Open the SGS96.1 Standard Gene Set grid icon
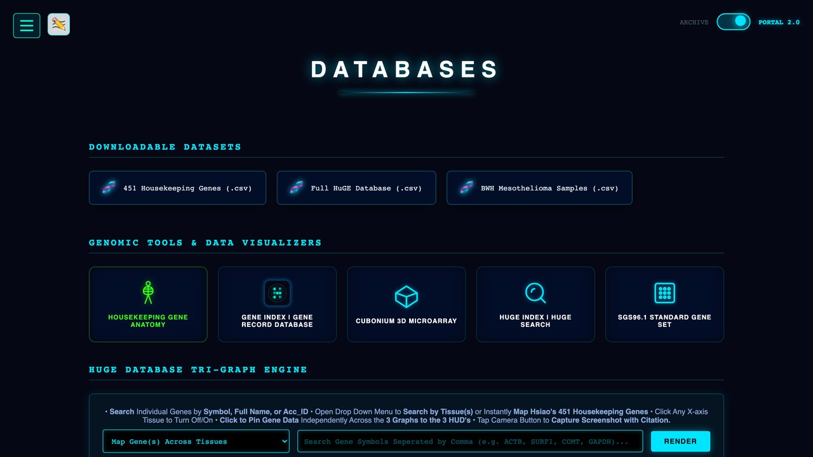Image resolution: width=813 pixels, height=457 pixels. coord(664,293)
